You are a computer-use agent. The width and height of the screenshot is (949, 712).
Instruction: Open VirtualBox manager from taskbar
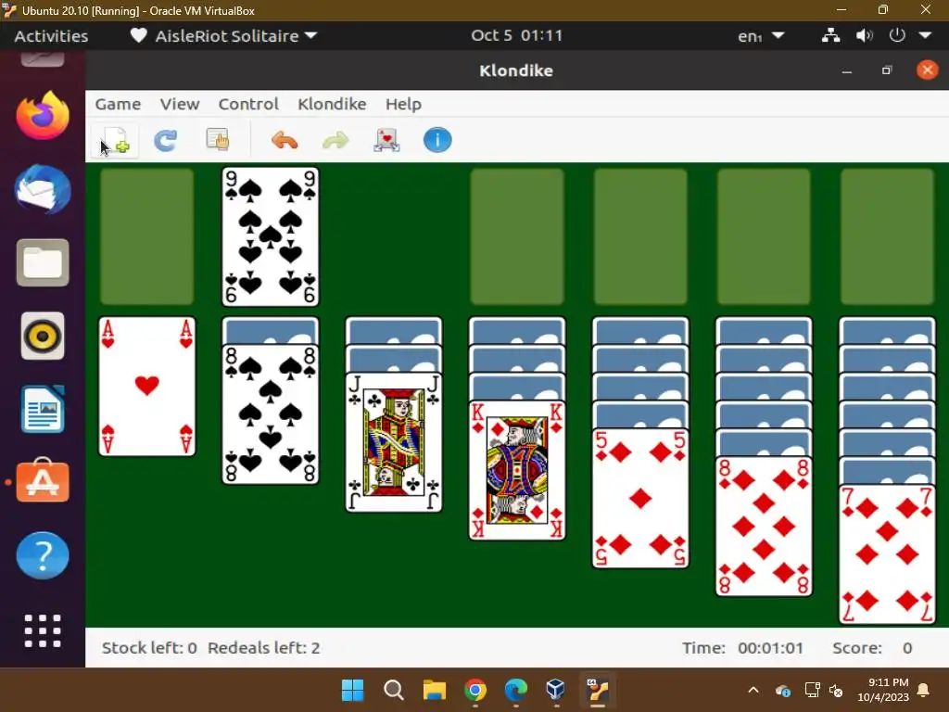click(556, 690)
